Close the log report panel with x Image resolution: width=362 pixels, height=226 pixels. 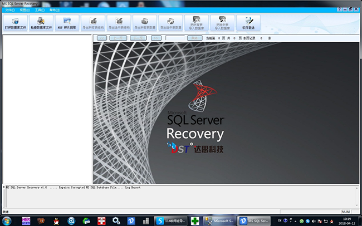(4, 187)
